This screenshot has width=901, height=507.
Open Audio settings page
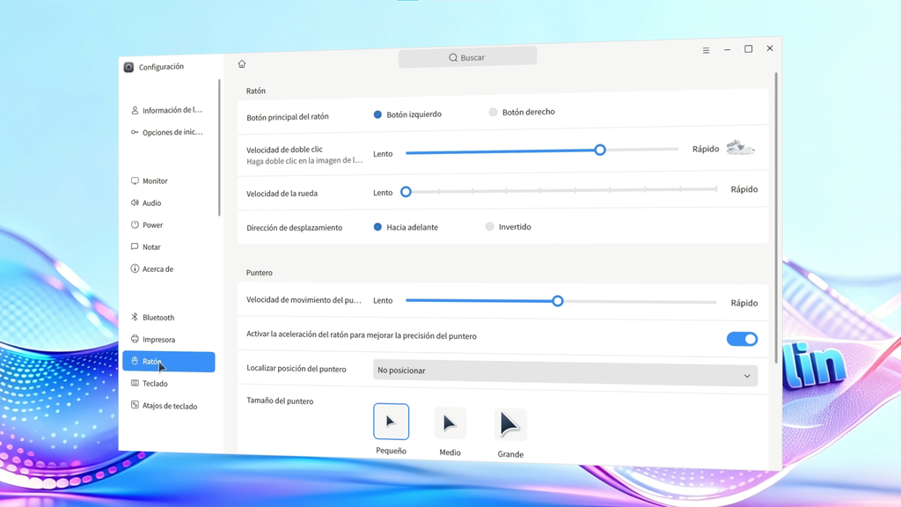tap(169, 203)
